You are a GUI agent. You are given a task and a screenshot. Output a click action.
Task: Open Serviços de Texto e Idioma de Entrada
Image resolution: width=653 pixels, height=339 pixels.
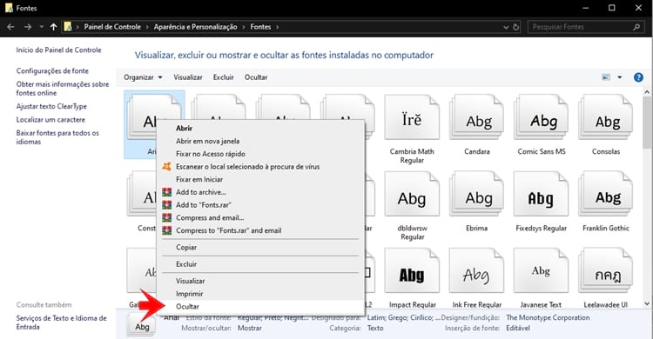61,322
